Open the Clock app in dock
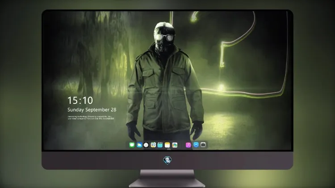Viewport: 335px width, 188px height. tap(146, 145)
